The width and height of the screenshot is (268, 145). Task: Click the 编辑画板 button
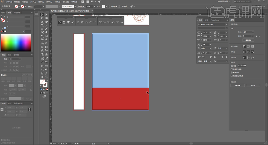coord(248,40)
